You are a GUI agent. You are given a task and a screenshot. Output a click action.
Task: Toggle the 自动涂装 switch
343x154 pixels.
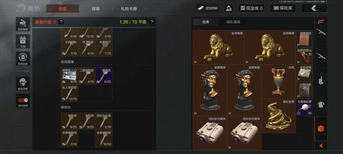(x=23, y=100)
